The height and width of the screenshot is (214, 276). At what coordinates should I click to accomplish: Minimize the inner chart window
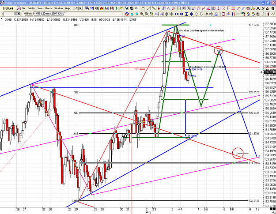[x=72, y=8]
